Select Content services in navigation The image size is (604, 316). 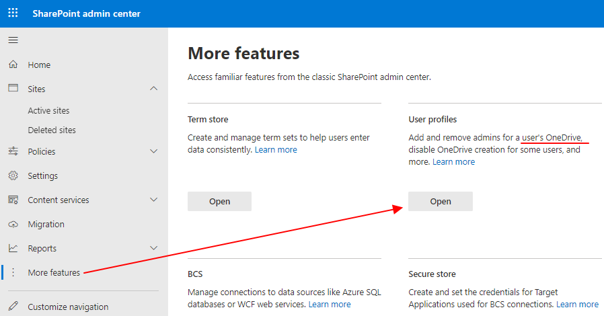pyautogui.click(x=58, y=200)
